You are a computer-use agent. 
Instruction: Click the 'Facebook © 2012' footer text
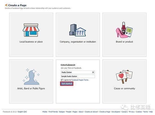(10, 112)
